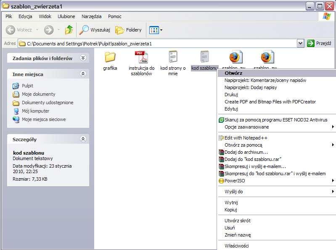The width and height of the screenshot is (336, 250).
Task: Choose Skompresuj do rar i wyślij e-mailem
Action: 277,174
